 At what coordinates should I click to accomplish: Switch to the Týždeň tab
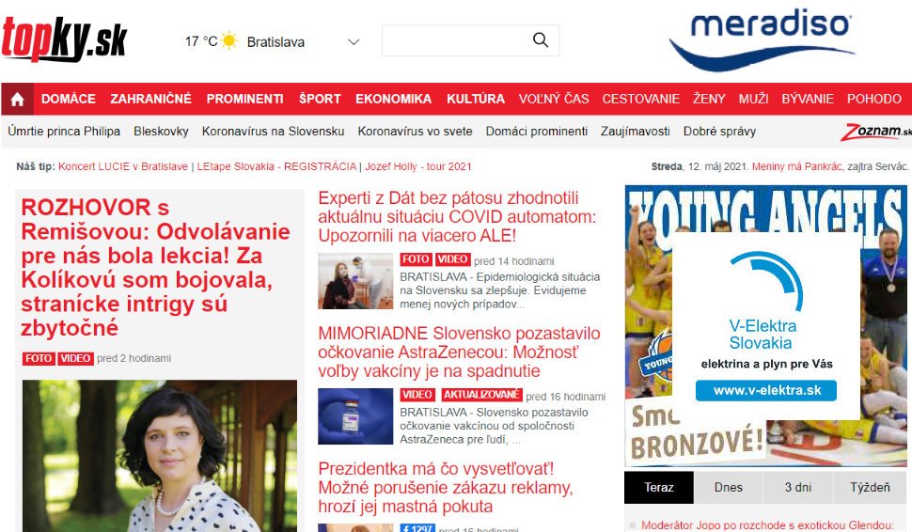(870, 487)
